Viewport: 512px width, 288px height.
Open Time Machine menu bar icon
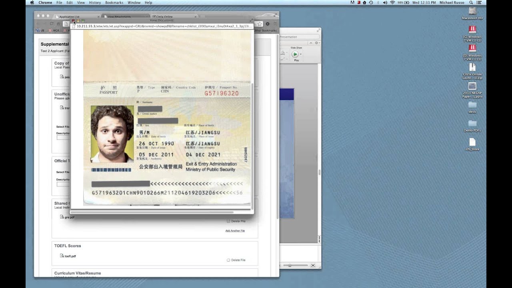pos(371,2)
